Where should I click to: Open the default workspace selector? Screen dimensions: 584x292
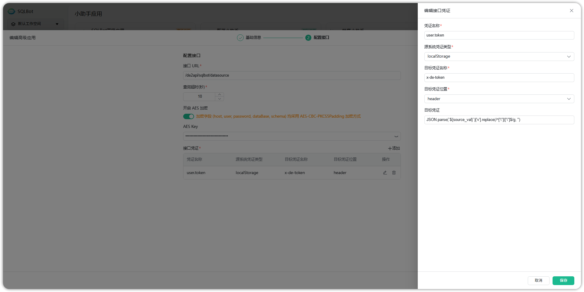[x=35, y=24]
